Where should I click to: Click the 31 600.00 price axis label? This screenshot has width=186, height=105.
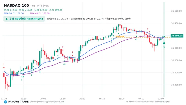(176, 11)
